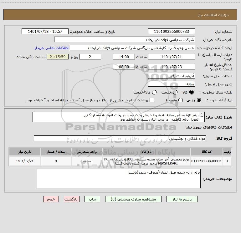
Task: Select the متوسط purchase type radio
Action: (181, 100)
